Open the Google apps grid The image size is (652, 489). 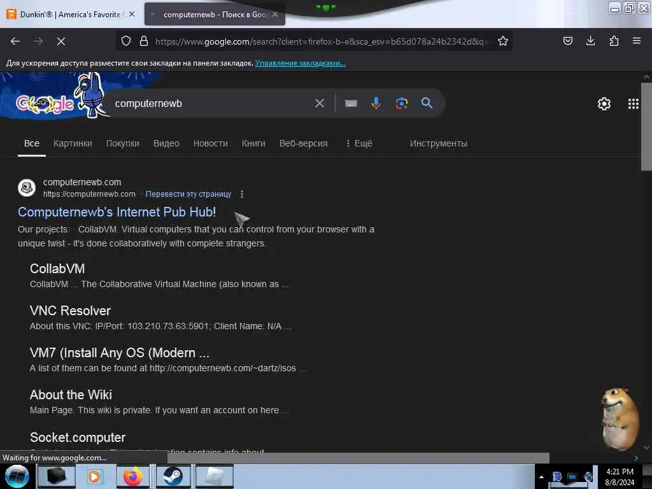pos(634,104)
